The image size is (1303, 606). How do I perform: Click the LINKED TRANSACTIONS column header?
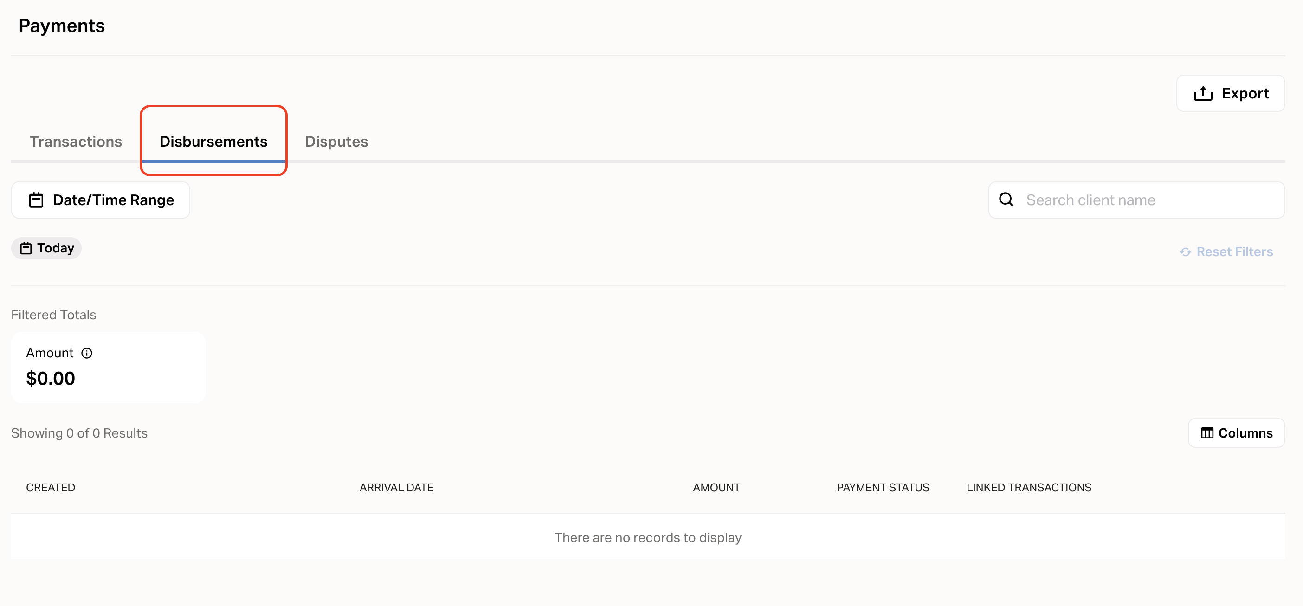pyautogui.click(x=1029, y=488)
